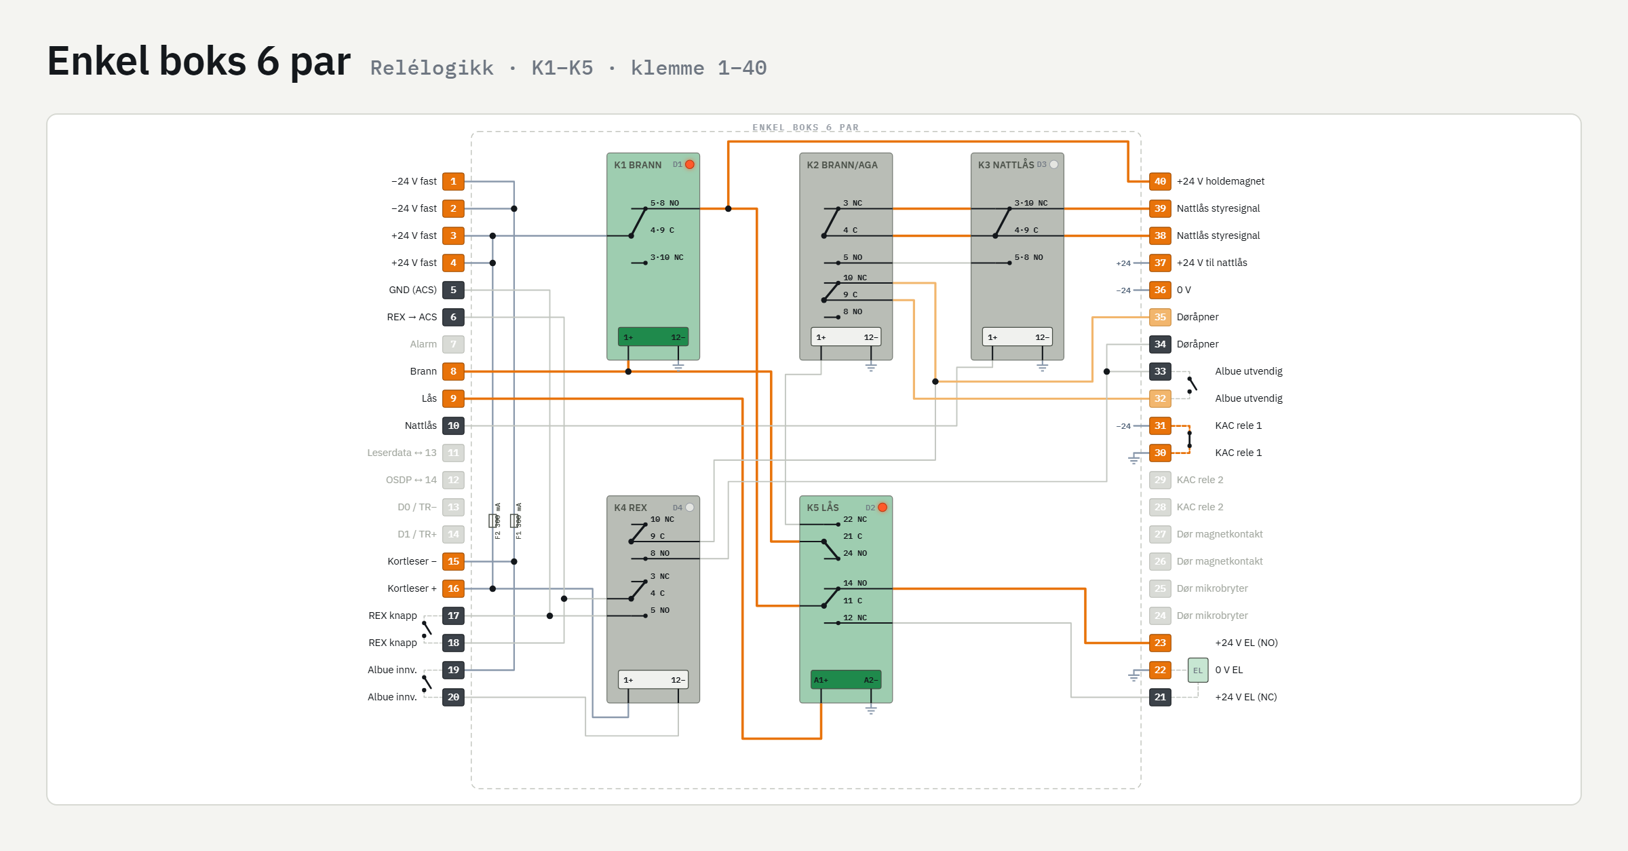Image resolution: width=1628 pixels, height=851 pixels.
Task: Select K5 LÅS coil A1+ A2−
Action: click(846, 679)
